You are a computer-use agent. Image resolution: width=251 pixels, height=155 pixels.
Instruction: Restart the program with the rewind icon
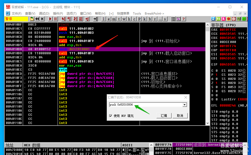point(37,19)
